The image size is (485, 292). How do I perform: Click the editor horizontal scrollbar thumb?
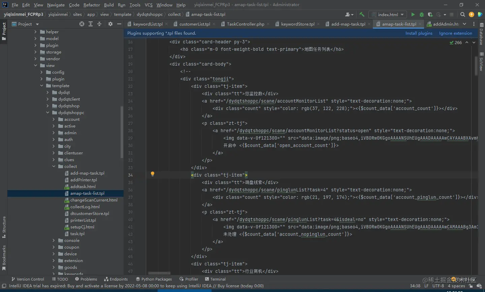coord(159,273)
